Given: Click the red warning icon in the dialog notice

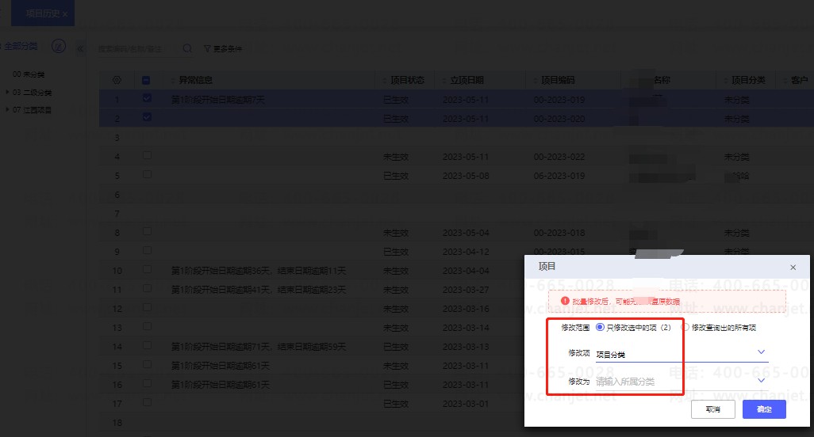Looking at the screenshot, I should (566, 301).
